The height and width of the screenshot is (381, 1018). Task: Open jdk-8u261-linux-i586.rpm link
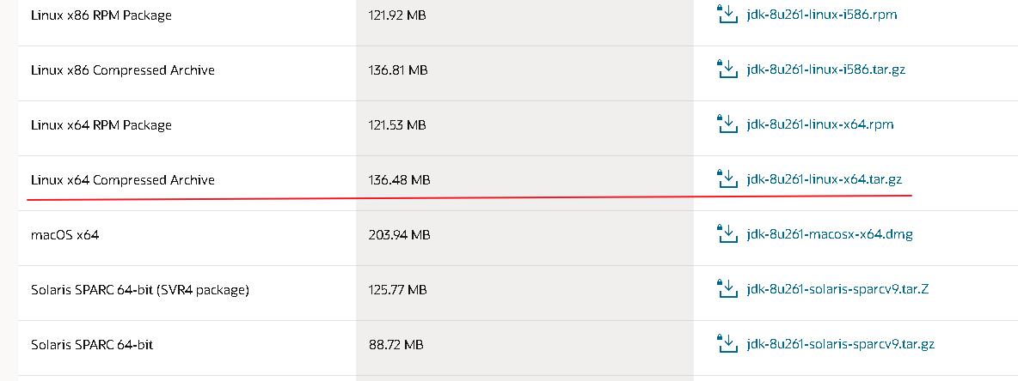coord(822,15)
